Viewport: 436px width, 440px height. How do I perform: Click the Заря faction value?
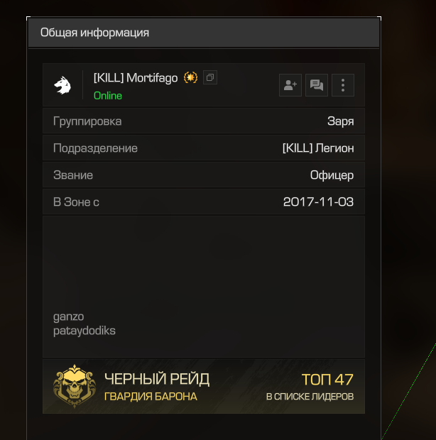click(341, 121)
